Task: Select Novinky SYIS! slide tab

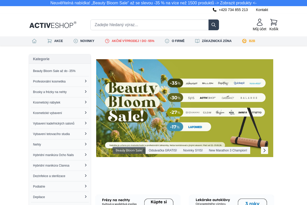Action: (193, 150)
